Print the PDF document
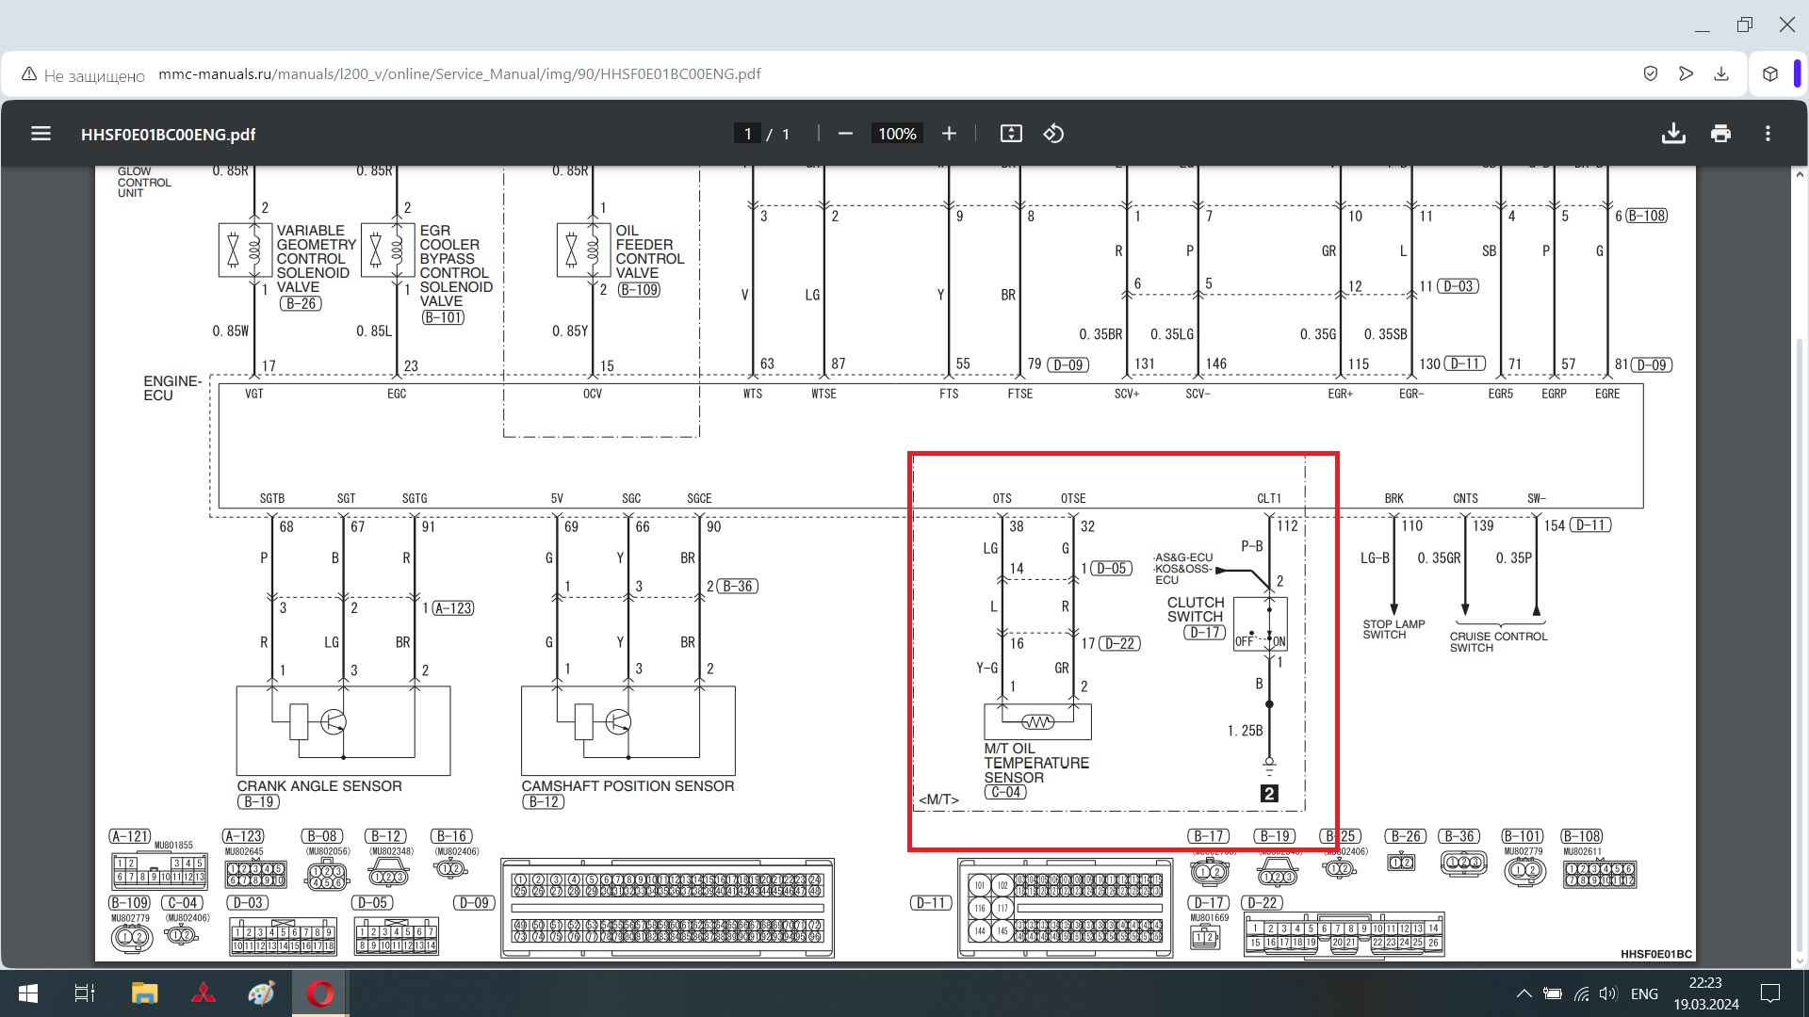Screen dimensions: 1809x1017 (x=1720, y=134)
